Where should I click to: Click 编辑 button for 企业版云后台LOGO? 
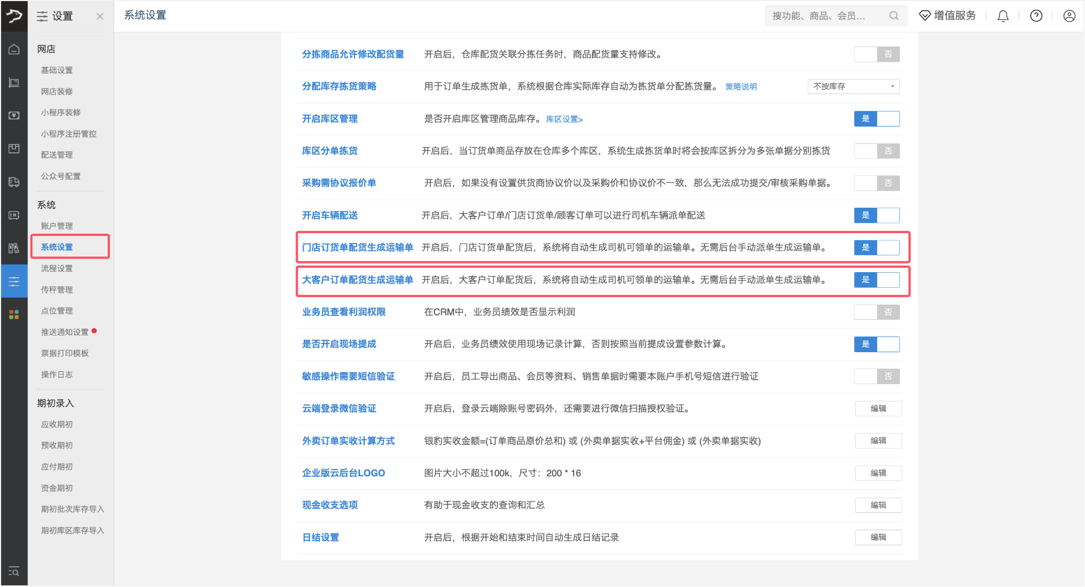pos(878,473)
